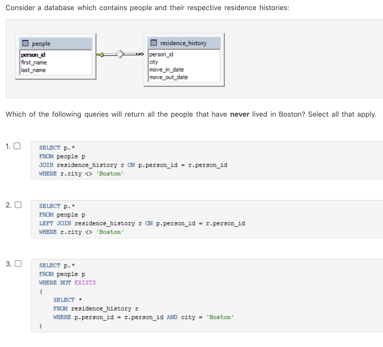
Task: Check the checkbox for query option 2
Action: pyautogui.click(x=18, y=204)
